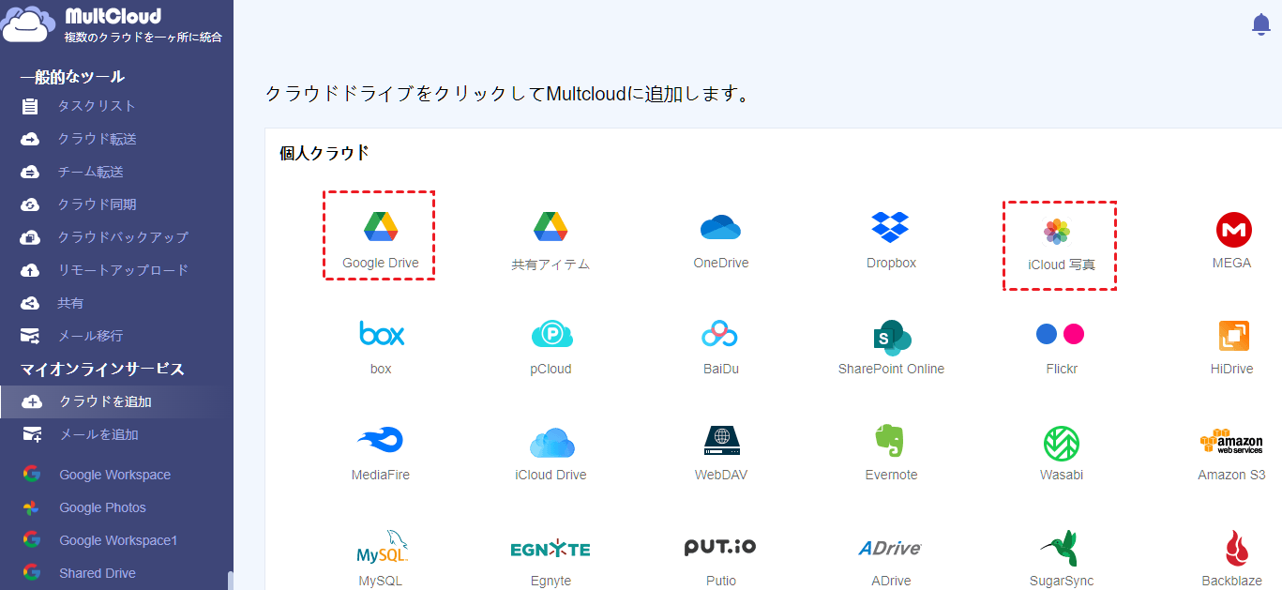
Task: Select クラウドを追加 in sidebar
Action: (116, 401)
